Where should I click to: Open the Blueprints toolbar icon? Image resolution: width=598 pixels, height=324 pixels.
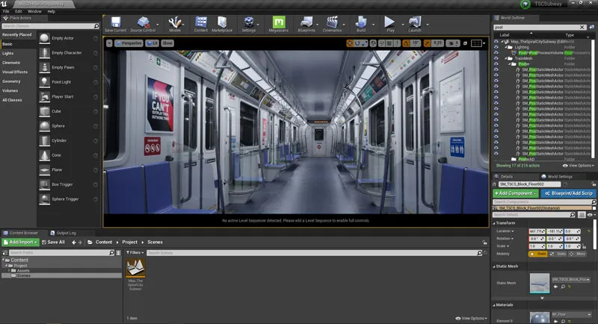tap(306, 22)
